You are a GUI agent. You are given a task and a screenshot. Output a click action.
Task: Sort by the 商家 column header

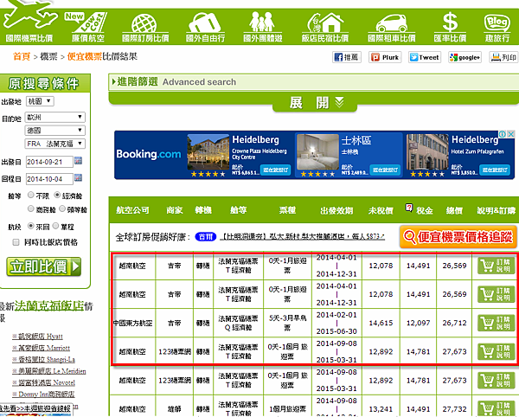coord(175,210)
